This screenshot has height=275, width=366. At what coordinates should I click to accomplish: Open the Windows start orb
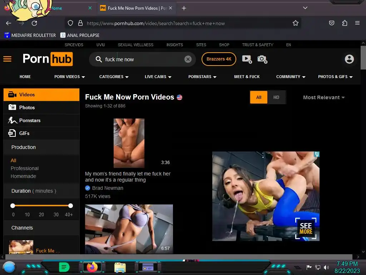pos(9,267)
